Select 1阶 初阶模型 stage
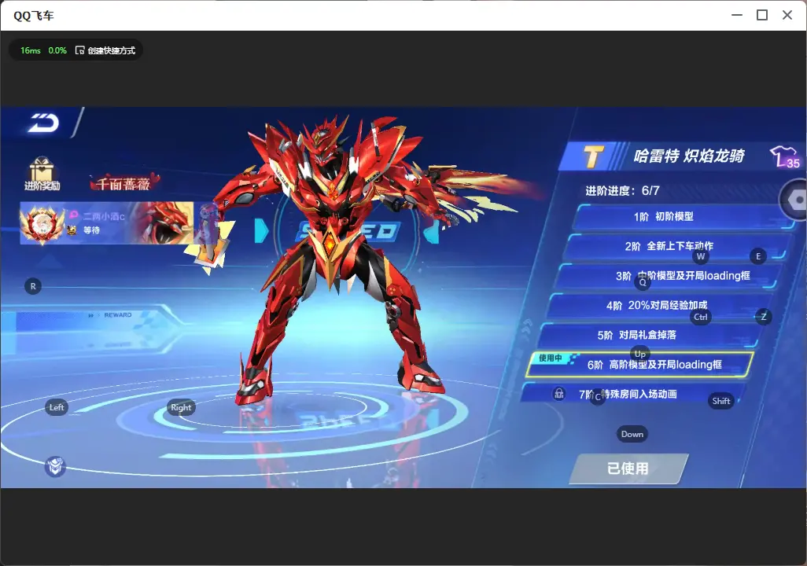807x566 pixels. click(684, 217)
